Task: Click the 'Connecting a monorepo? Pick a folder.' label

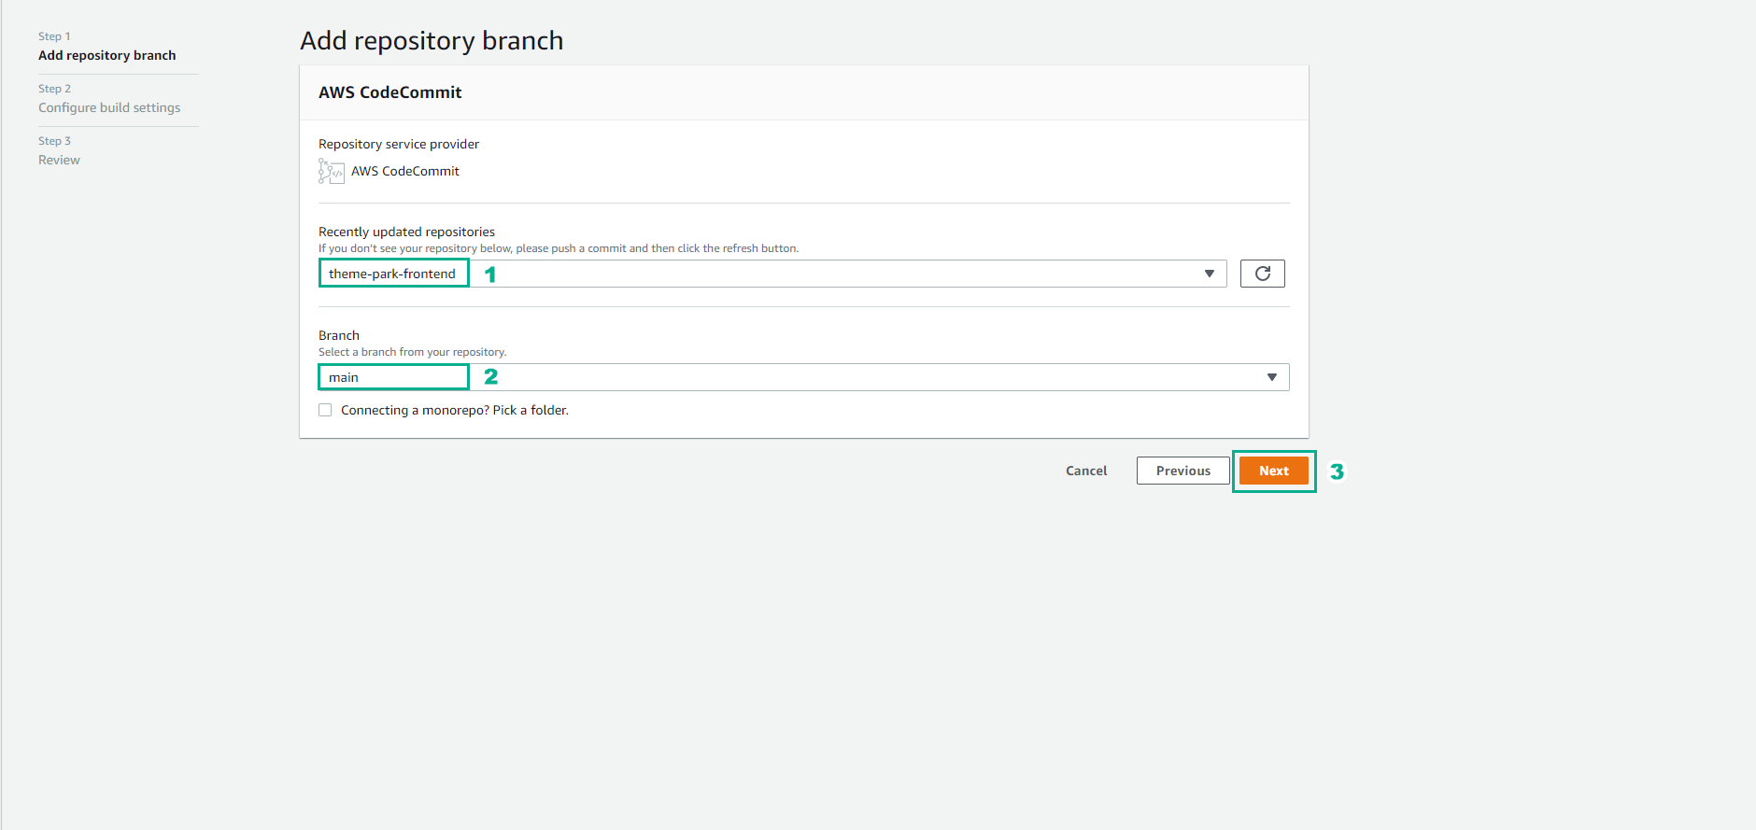Action: (x=455, y=410)
